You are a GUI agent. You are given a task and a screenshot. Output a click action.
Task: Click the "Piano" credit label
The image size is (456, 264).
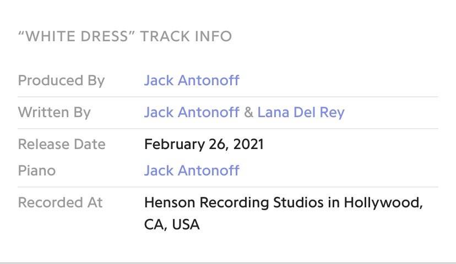[37, 170]
